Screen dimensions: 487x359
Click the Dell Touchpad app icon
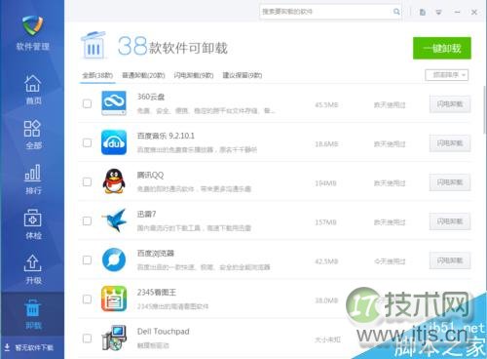click(114, 338)
